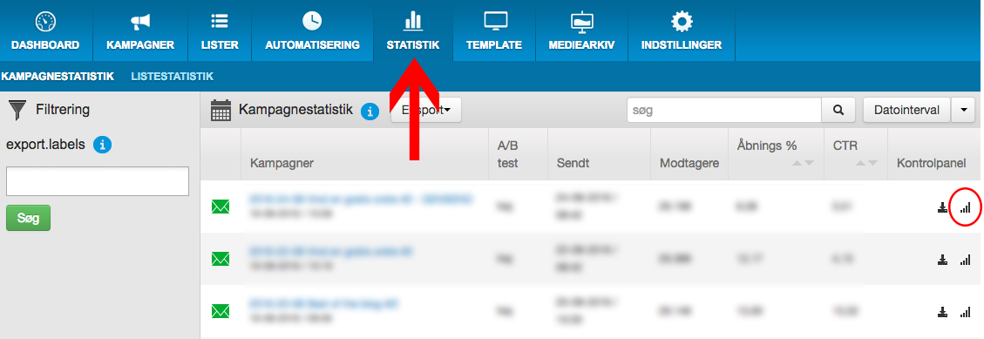Click statistics bars icon in first row
Screen dimensions: 984x339
click(x=965, y=207)
